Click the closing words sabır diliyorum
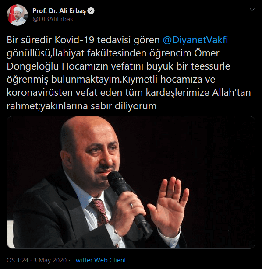 (x=124, y=106)
